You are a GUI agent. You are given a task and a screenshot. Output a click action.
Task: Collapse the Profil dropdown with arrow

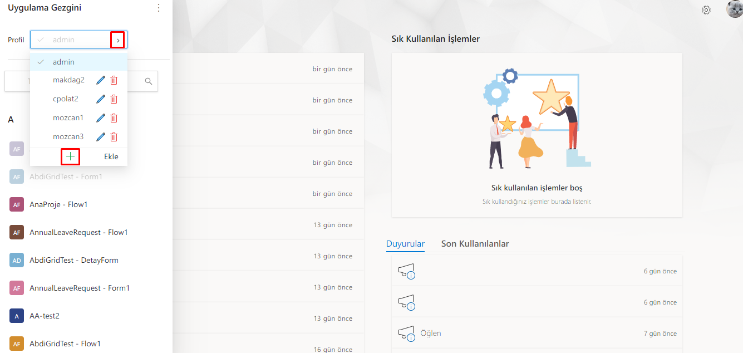[x=117, y=40]
